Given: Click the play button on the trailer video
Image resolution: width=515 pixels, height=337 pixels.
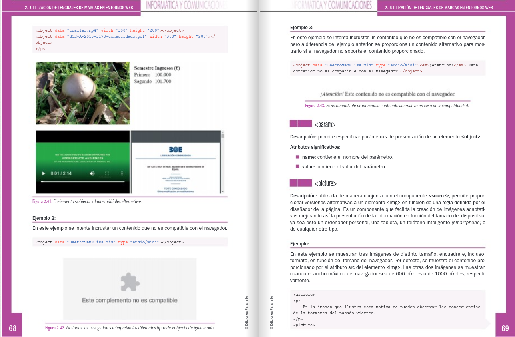Looking at the screenshot, I should tap(43, 173).
